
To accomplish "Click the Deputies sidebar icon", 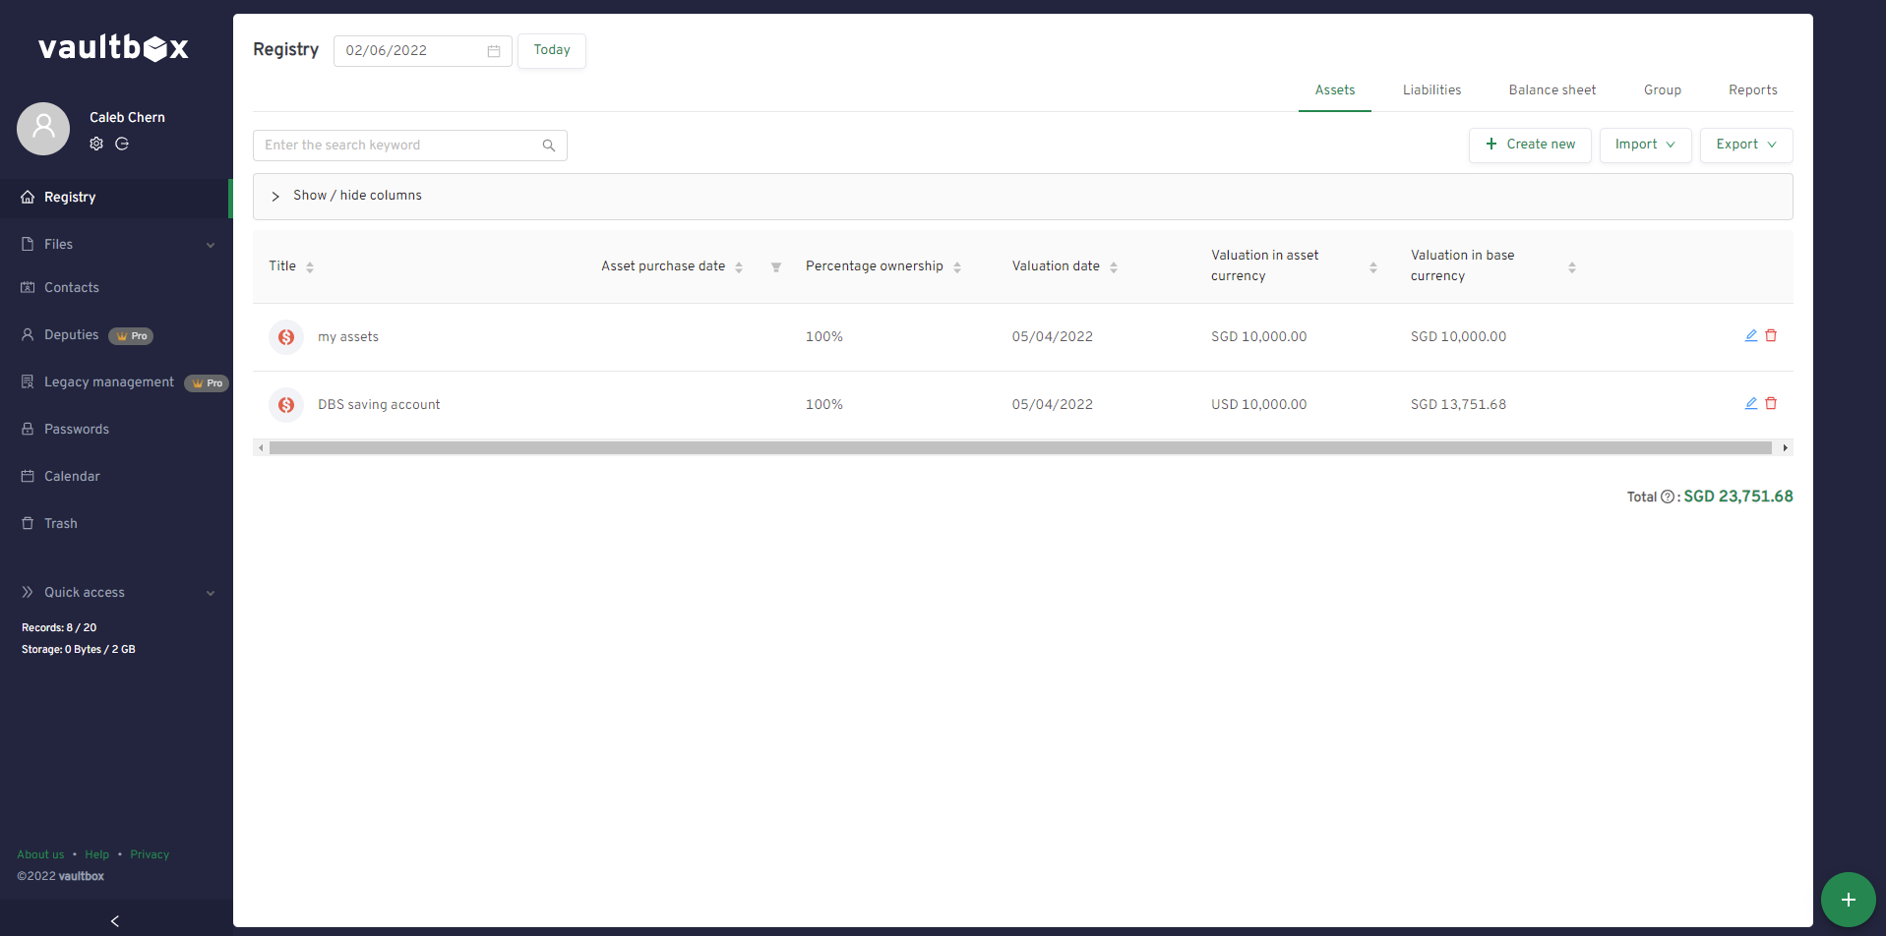I will [x=28, y=334].
